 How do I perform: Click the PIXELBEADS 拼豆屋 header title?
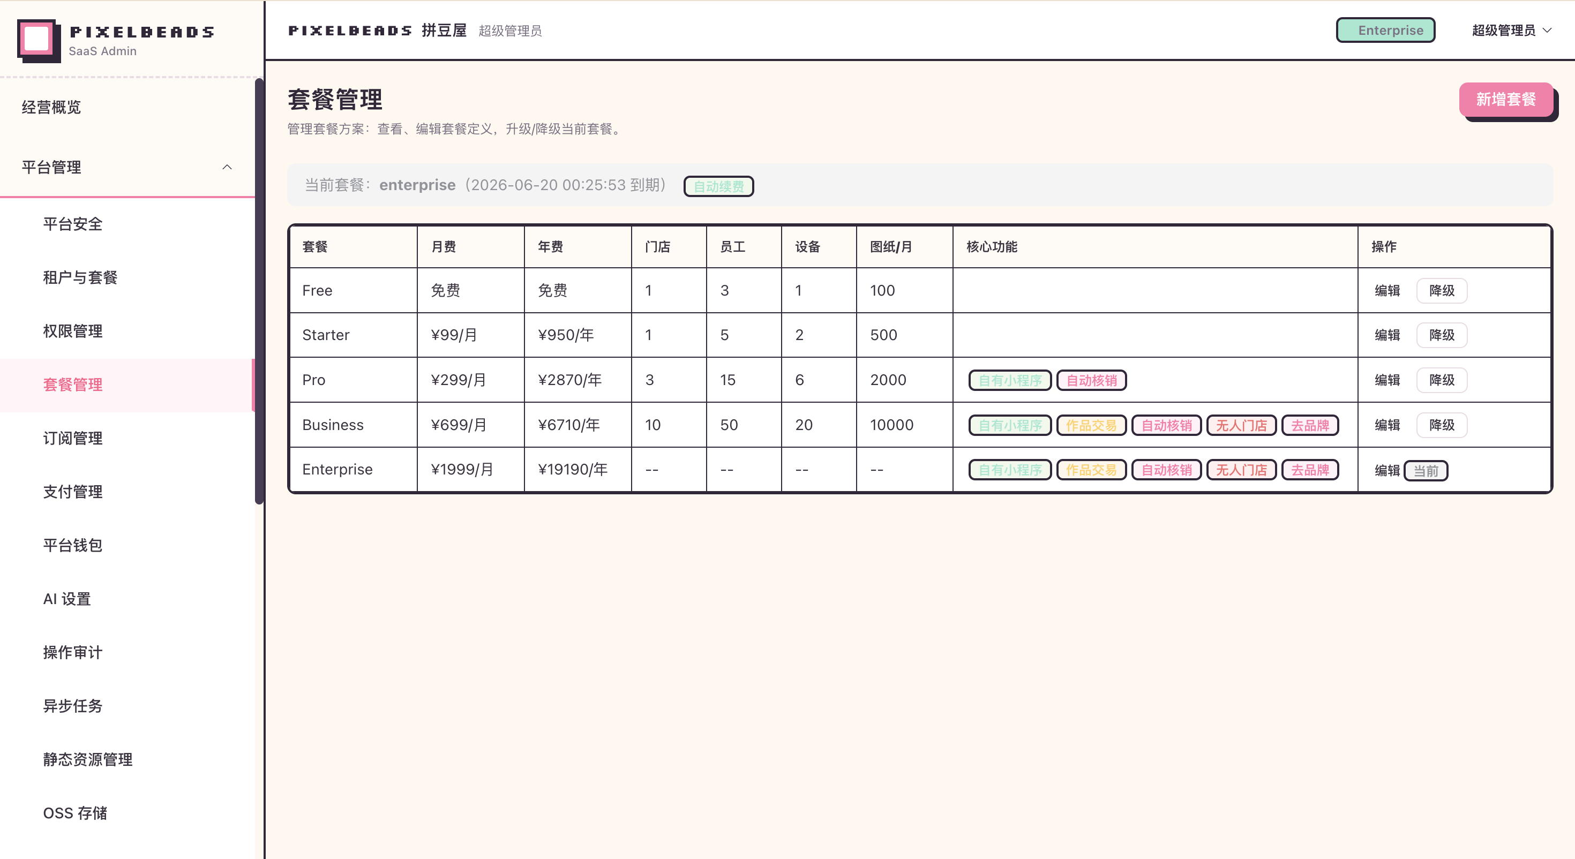tap(377, 30)
